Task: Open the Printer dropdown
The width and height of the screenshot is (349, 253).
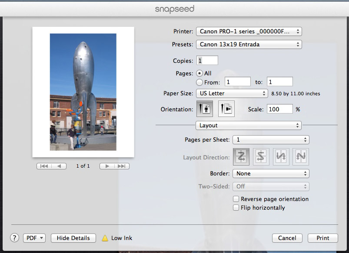Action: pyautogui.click(x=249, y=31)
